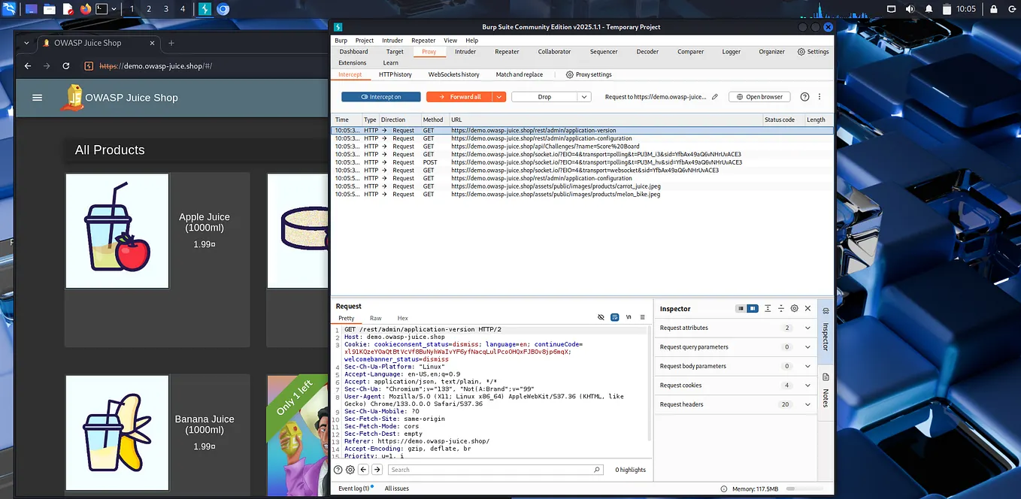Open Burp help via the question mark icon
Viewport: 1021px width, 499px height.
click(x=804, y=96)
